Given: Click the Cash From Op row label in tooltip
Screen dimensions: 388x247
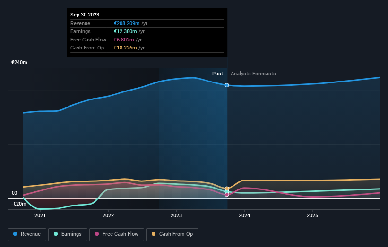Looking at the screenshot, I should (87, 48).
